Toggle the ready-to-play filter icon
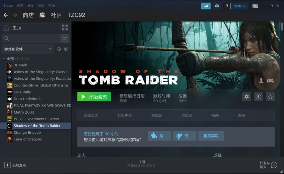The width and height of the screenshot is (284, 174). (66, 49)
